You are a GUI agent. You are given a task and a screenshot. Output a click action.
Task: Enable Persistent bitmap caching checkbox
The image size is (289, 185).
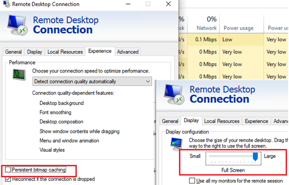click(8, 170)
